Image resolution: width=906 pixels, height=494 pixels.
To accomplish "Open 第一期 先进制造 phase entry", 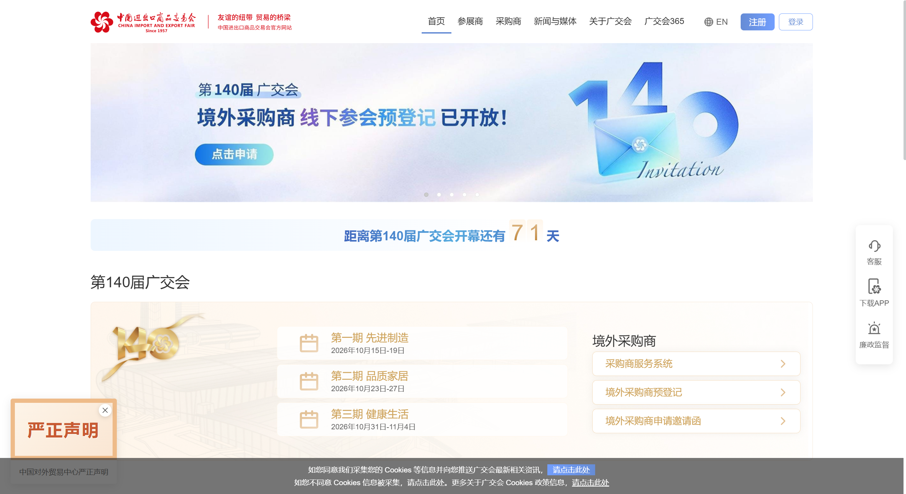I will coord(422,343).
